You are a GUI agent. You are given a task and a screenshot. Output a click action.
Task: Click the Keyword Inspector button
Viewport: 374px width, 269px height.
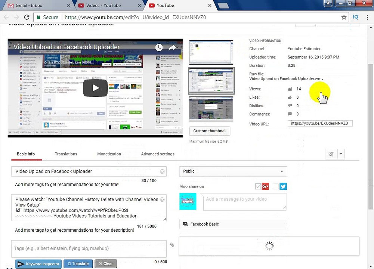38,264
